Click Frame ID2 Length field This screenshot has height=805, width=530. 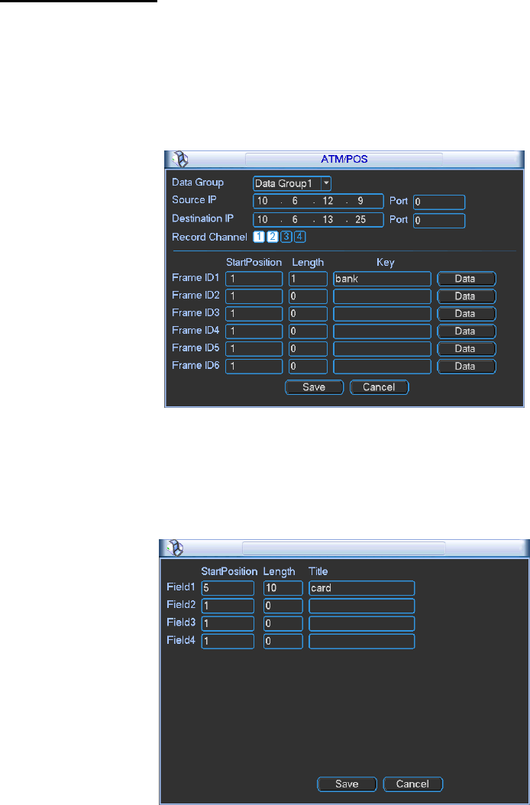pyautogui.click(x=308, y=296)
